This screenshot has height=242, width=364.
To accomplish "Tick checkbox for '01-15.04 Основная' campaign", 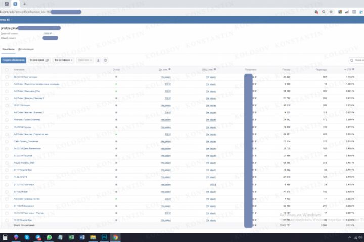I will pos(7,206).
